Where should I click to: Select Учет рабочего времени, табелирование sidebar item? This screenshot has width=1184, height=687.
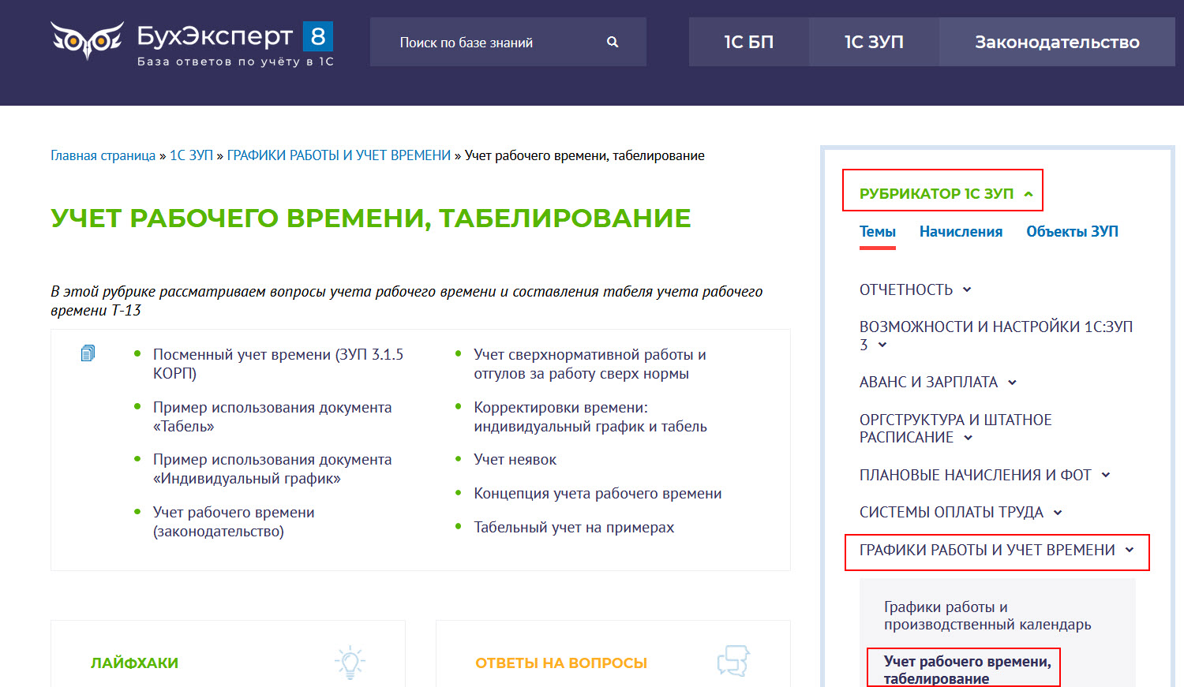tap(968, 670)
